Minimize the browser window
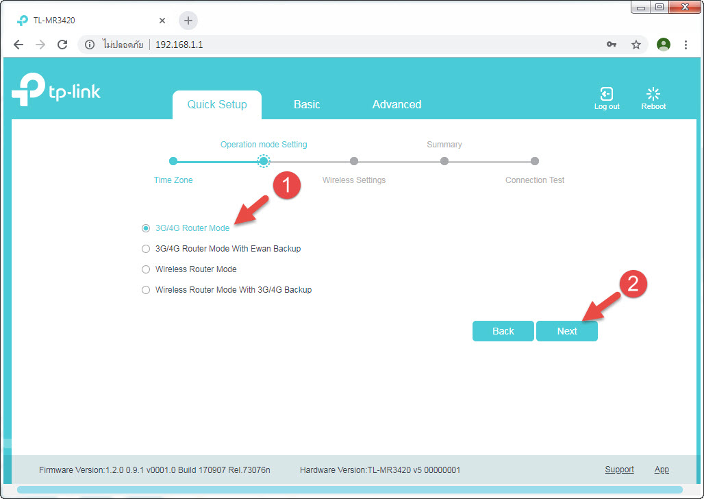 click(x=641, y=7)
